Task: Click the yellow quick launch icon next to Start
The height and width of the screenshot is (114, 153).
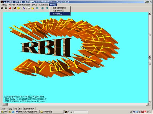Action: tap(10, 112)
